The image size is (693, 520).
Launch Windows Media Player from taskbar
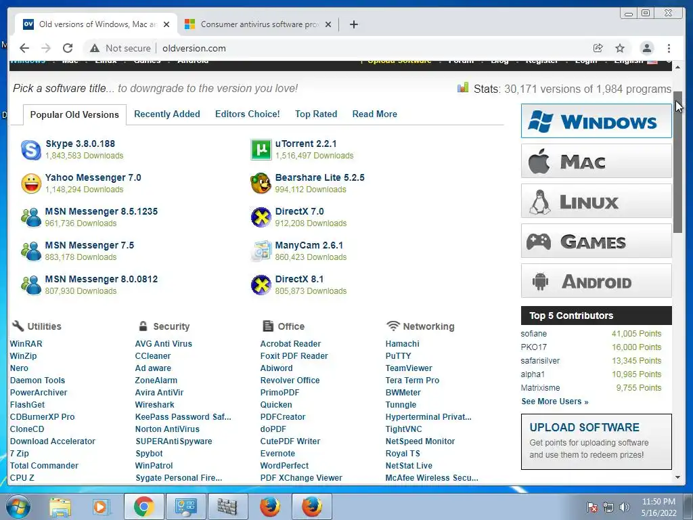[100, 506]
